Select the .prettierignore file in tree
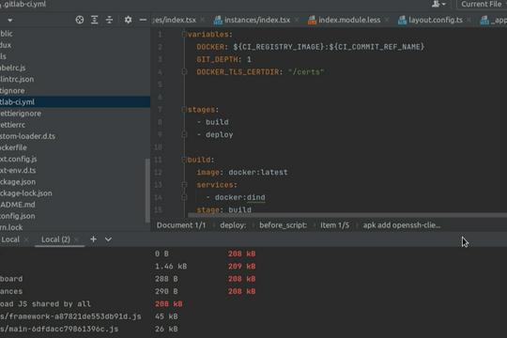This screenshot has height=338, width=507. (x=21, y=114)
